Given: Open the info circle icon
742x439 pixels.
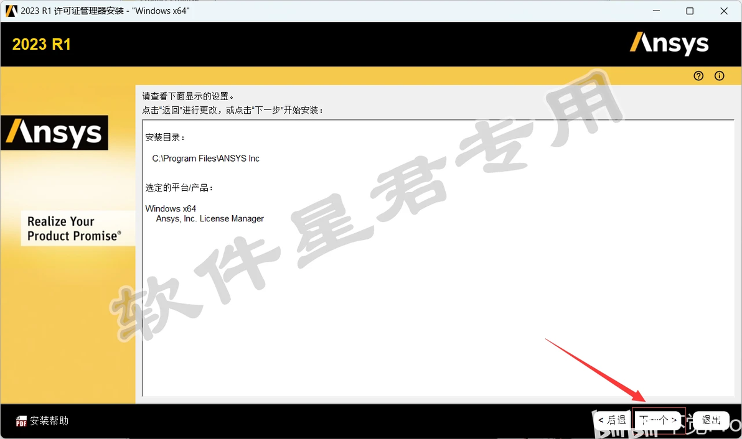Looking at the screenshot, I should (x=719, y=76).
